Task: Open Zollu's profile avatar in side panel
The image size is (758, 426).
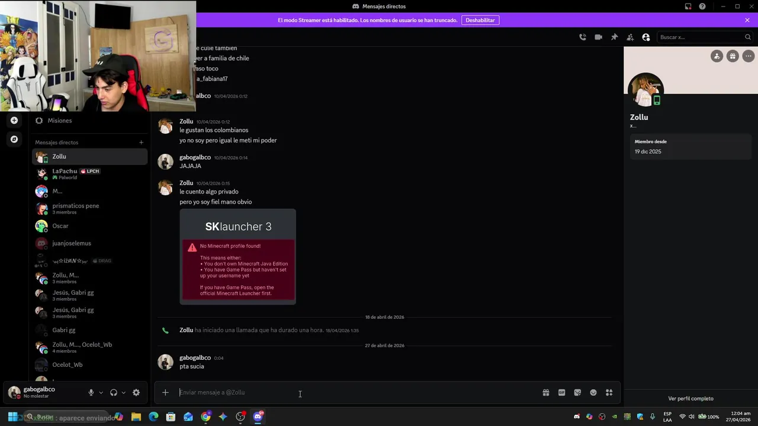Action: 645,91
